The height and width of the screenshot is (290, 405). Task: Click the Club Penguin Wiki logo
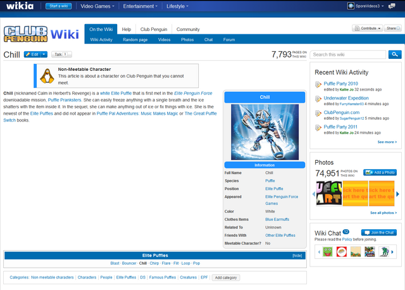coord(41,34)
